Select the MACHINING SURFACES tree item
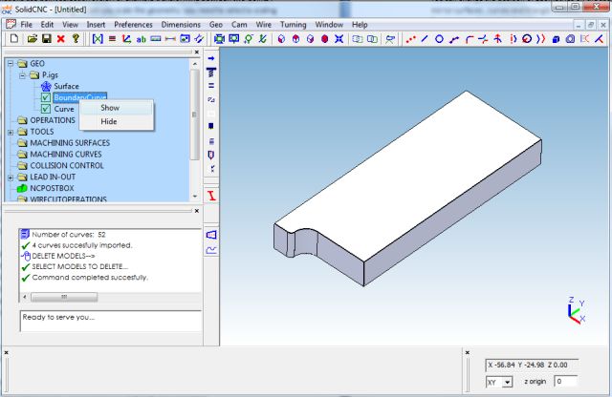The image size is (612, 397). coord(72,143)
